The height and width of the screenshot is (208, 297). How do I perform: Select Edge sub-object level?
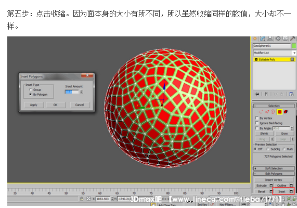point(267,112)
